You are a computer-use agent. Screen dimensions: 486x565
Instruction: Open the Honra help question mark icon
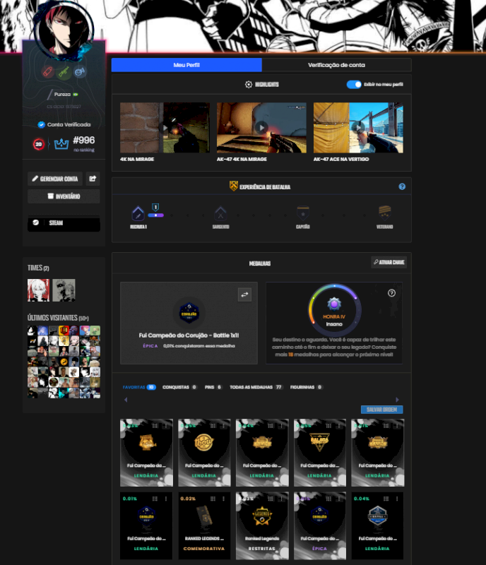pos(391,293)
